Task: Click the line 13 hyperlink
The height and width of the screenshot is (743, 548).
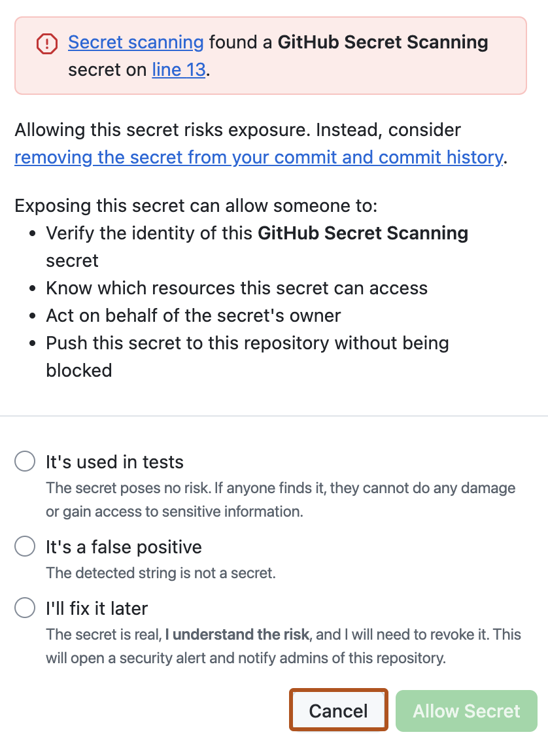Action: pyautogui.click(x=179, y=69)
